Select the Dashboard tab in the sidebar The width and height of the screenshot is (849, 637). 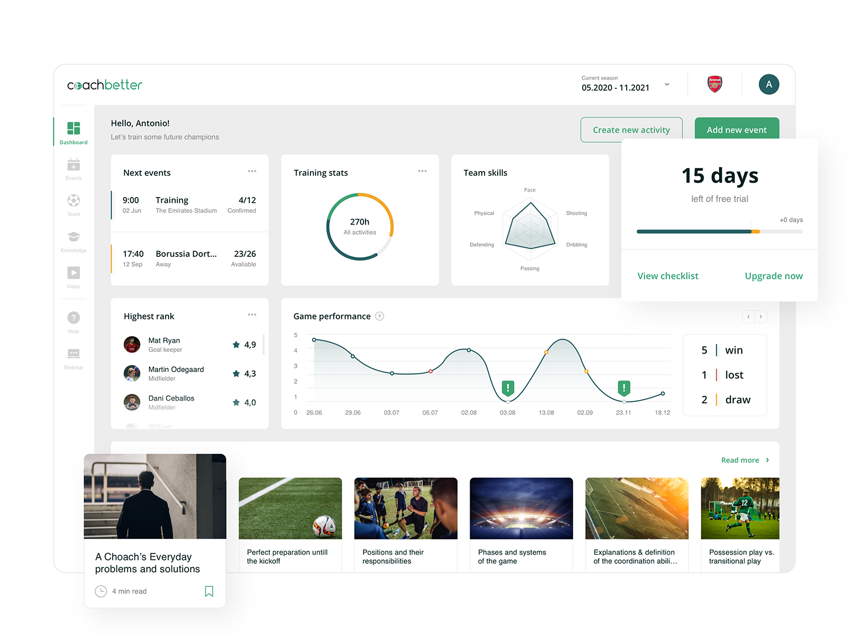pyautogui.click(x=74, y=133)
